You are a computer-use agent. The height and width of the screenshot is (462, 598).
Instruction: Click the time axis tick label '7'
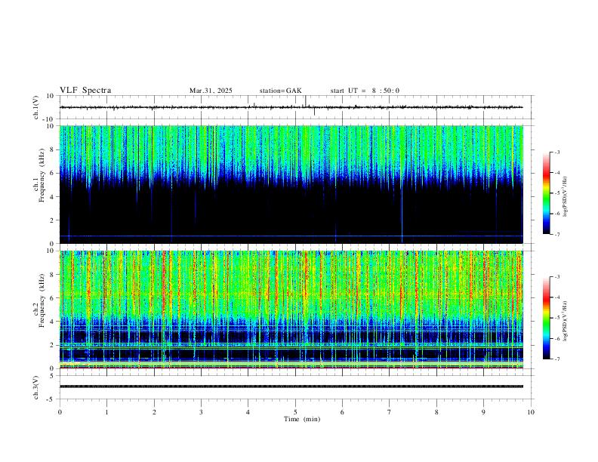tap(390, 412)
